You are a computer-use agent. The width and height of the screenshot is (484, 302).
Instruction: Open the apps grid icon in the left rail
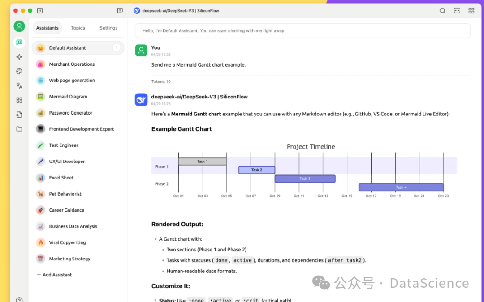(19, 100)
